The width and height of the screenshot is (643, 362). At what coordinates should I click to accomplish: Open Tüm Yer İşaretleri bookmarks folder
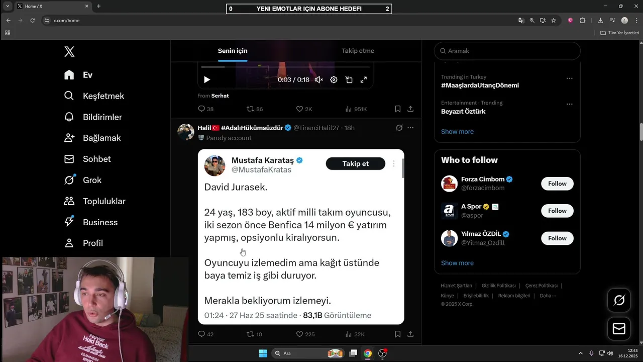click(x=620, y=33)
